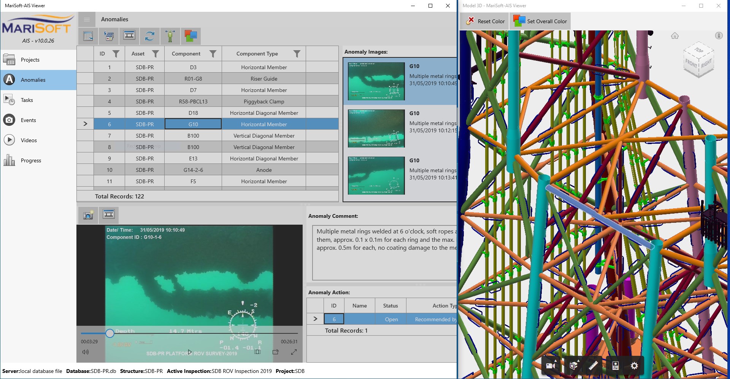Go to the Videos section
Screen dimensions: 730x379
pos(29,140)
